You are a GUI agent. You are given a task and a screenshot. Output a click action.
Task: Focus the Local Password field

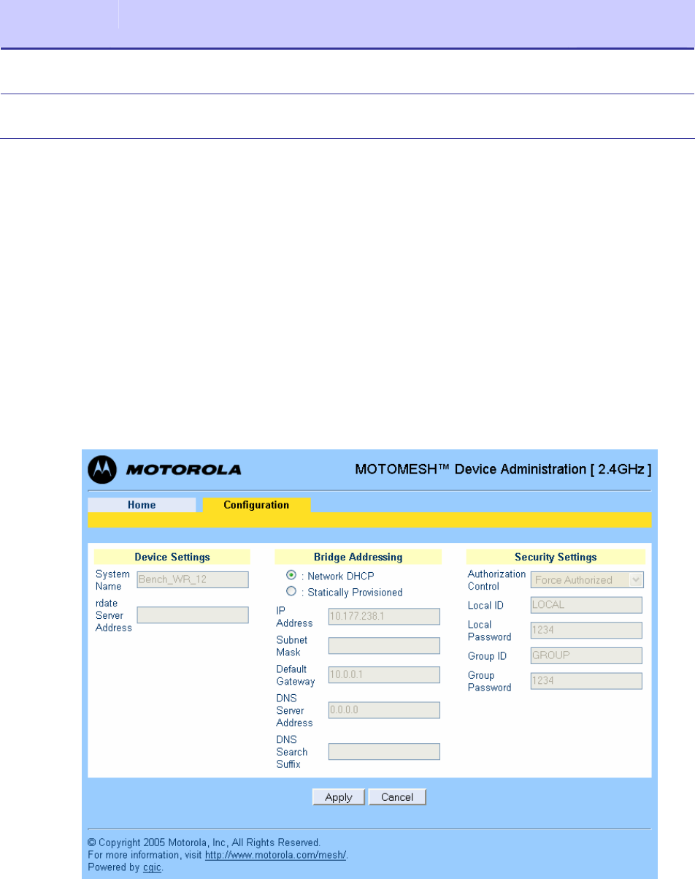(x=586, y=631)
